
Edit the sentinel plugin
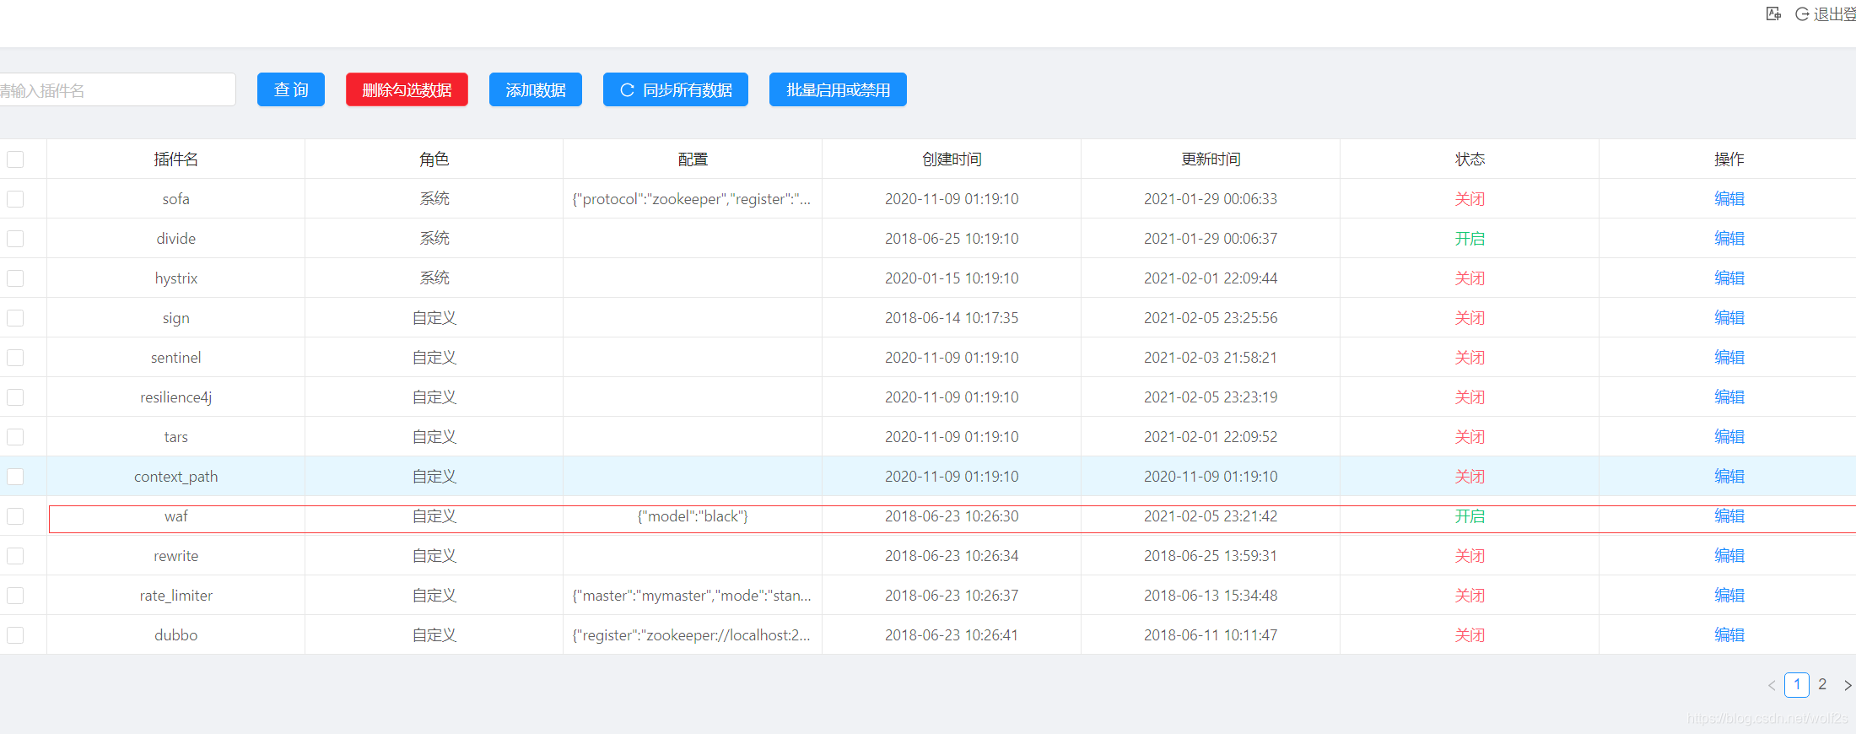(x=1729, y=358)
